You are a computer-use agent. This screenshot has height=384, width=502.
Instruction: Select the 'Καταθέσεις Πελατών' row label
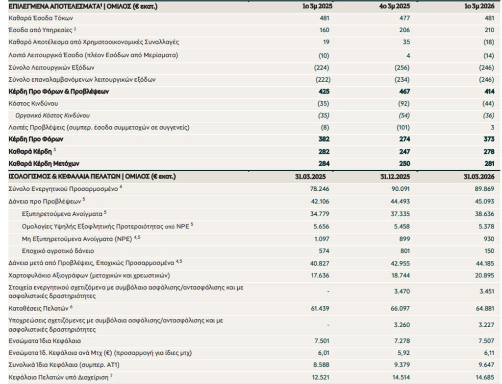40,308
